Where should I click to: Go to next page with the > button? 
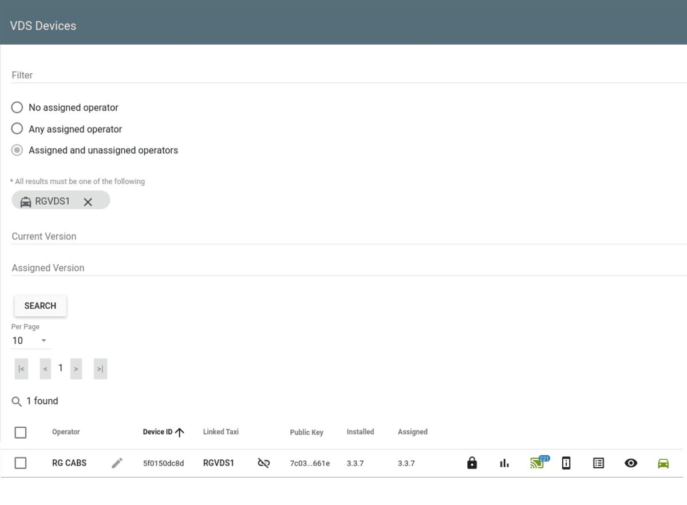tap(76, 369)
